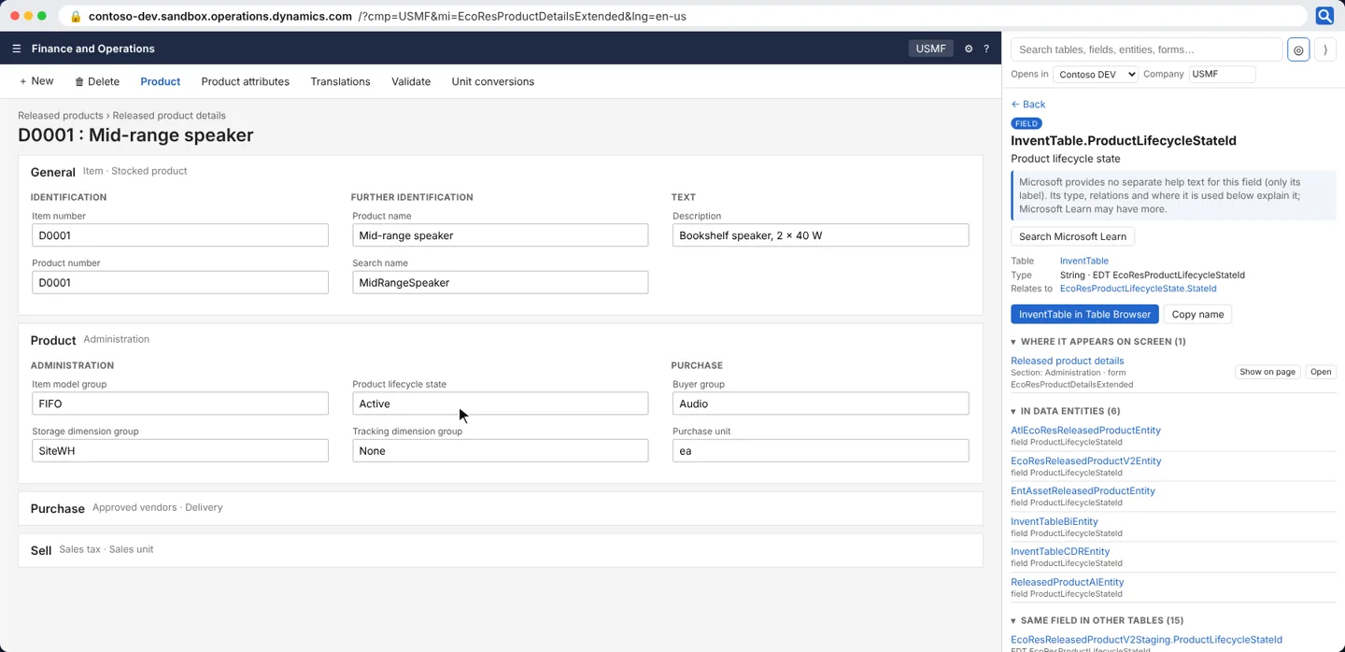Viewport: 1345px width, 652px height.
Task: Open the Product attributes tab
Action: (x=246, y=81)
